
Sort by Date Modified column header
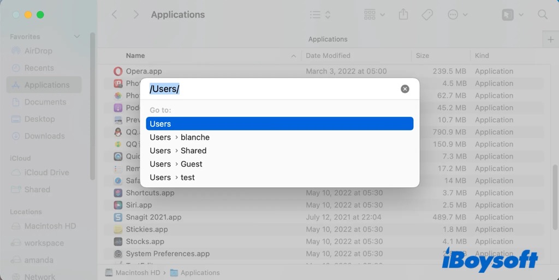point(328,56)
